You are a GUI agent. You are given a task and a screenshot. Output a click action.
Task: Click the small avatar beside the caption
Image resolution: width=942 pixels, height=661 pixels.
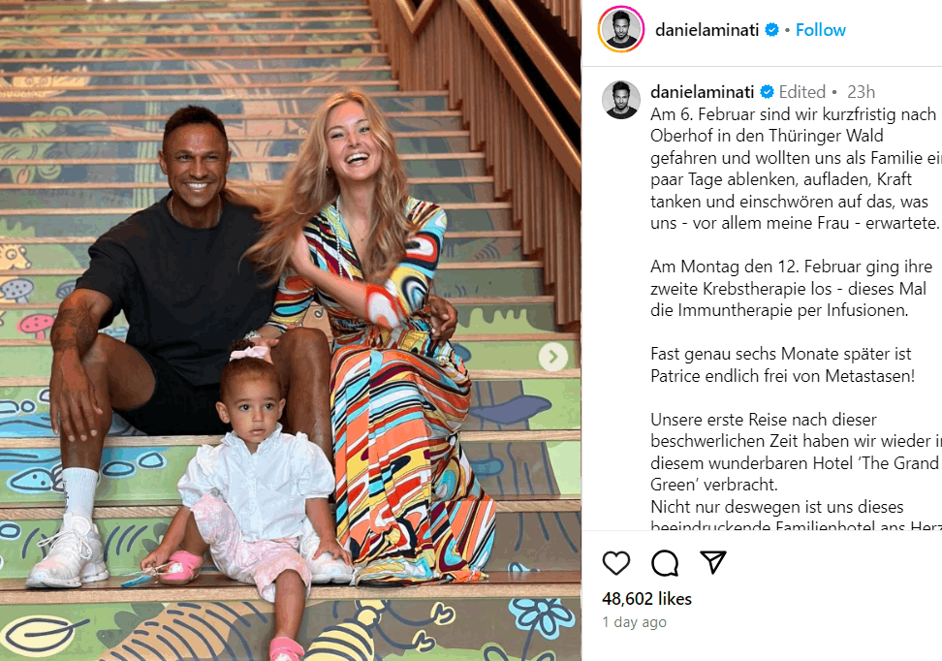(x=621, y=100)
